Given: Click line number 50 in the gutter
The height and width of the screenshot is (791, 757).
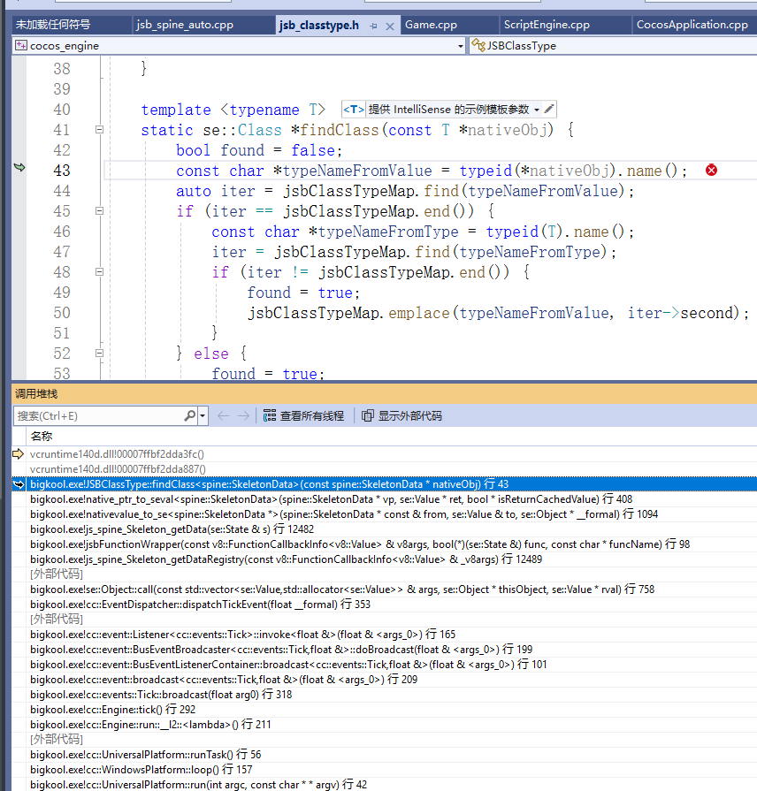Looking at the screenshot, I should point(62,313).
